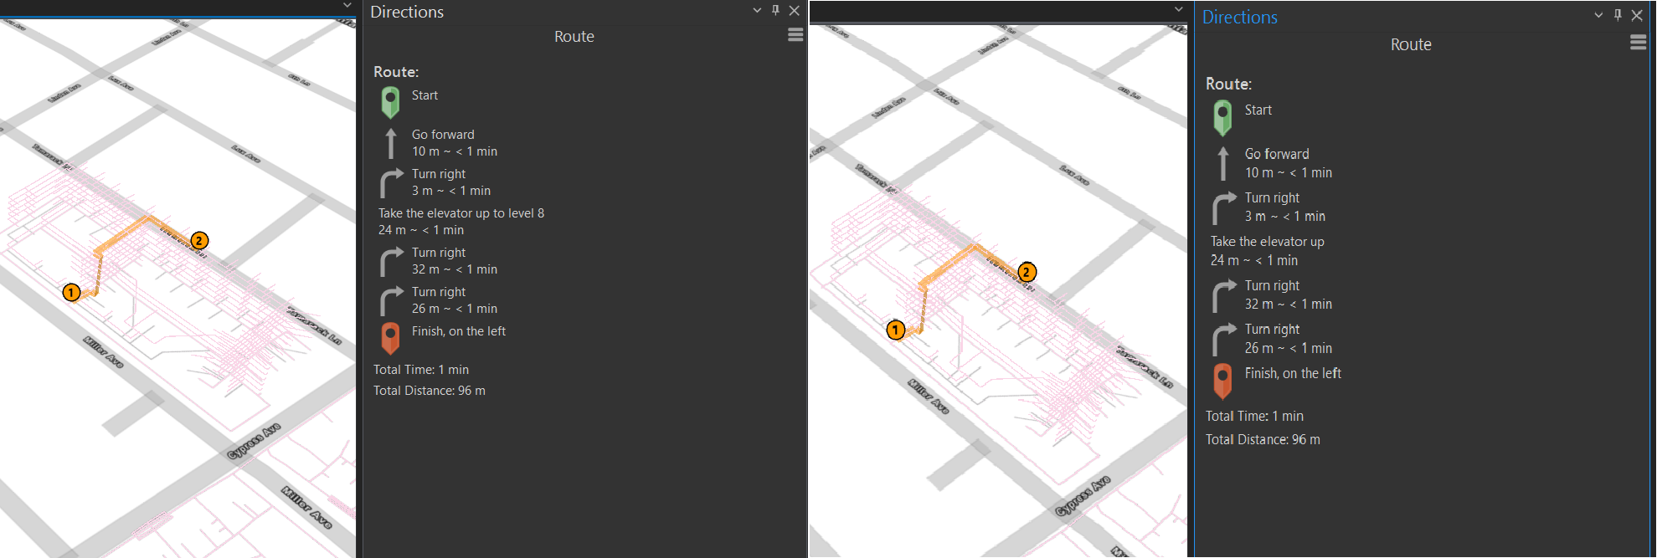Screen dimensions: 1657x558
Task: Click 'Cypress Ave' street label on right map
Action: (1083, 496)
